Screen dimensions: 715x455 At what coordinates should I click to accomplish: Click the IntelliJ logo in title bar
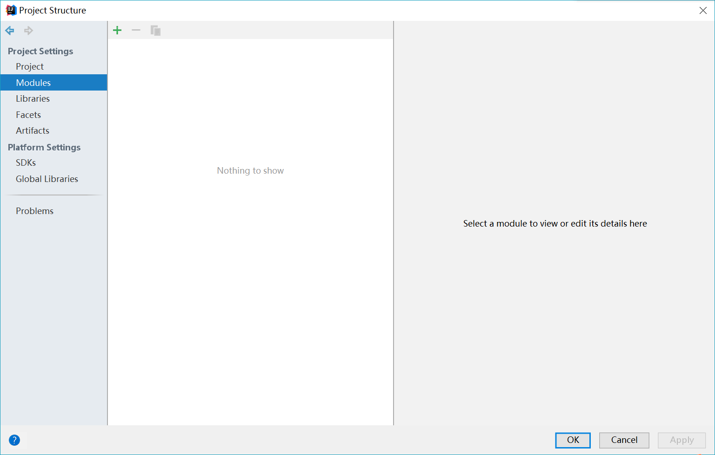(11, 10)
